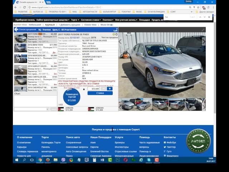Image resolution: width=229 pixels, height=172 pixels.
Task: Return to auction list with back arrow
Action: click(x=16, y=29)
